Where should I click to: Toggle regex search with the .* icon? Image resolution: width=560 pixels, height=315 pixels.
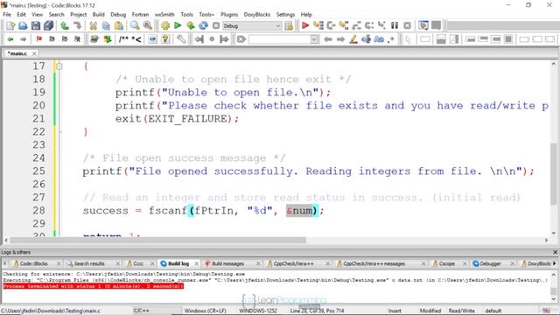click(x=391, y=38)
